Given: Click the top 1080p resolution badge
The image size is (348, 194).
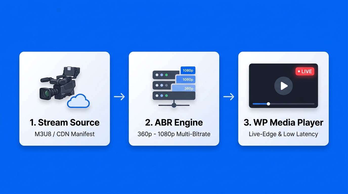Looking at the screenshot, I should 188,70.
